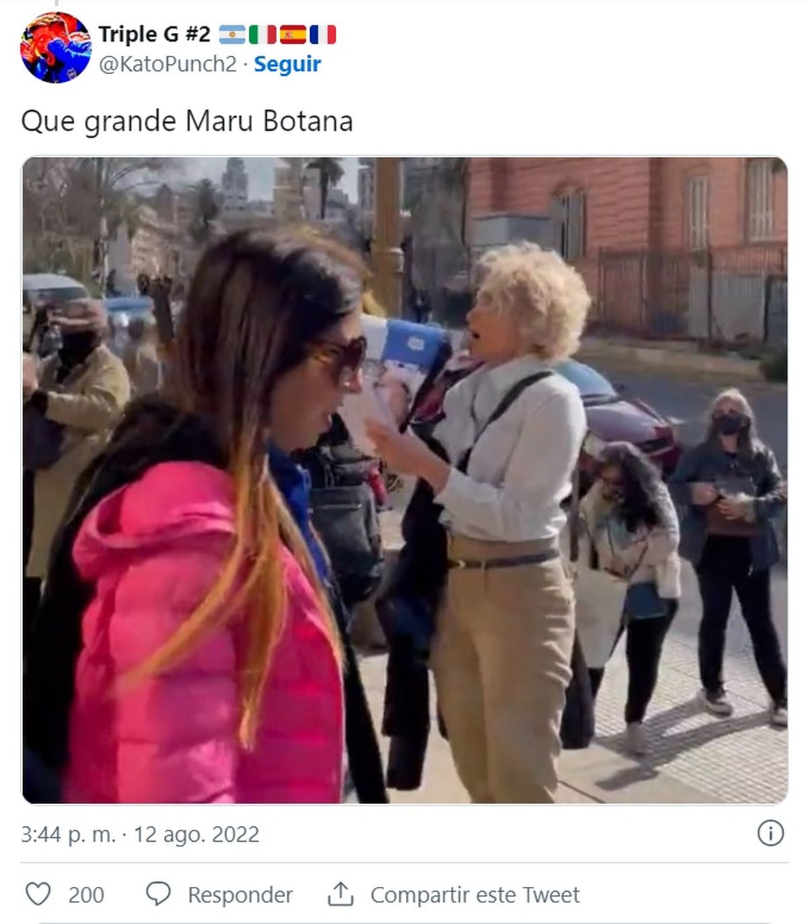Click the Spain flag emoji in the name
809x924 pixels.
point(293,34)
